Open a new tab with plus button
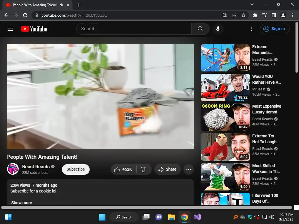 (79, 5)
